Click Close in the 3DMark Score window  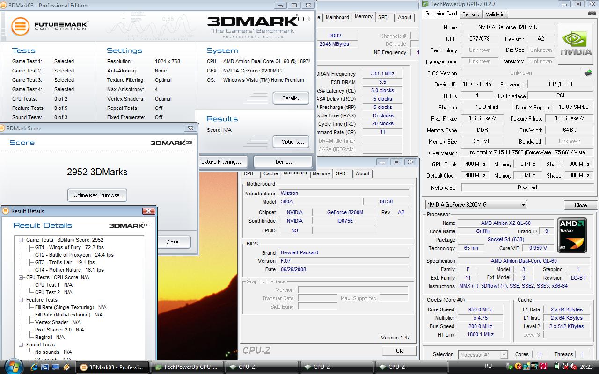tap(172, 242)
